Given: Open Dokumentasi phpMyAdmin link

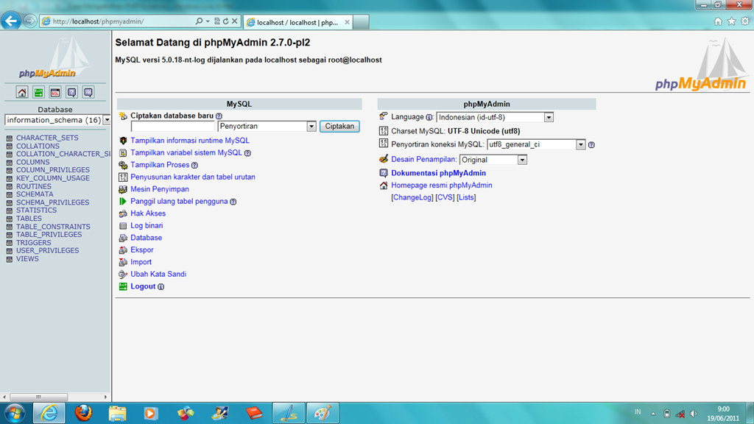Looking at the screenshot, I should click(x=439, y=173).
